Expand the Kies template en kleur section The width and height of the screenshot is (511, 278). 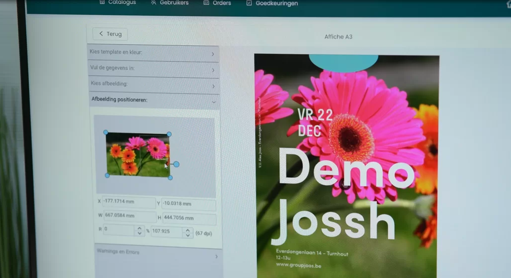(x=153, y=53)
